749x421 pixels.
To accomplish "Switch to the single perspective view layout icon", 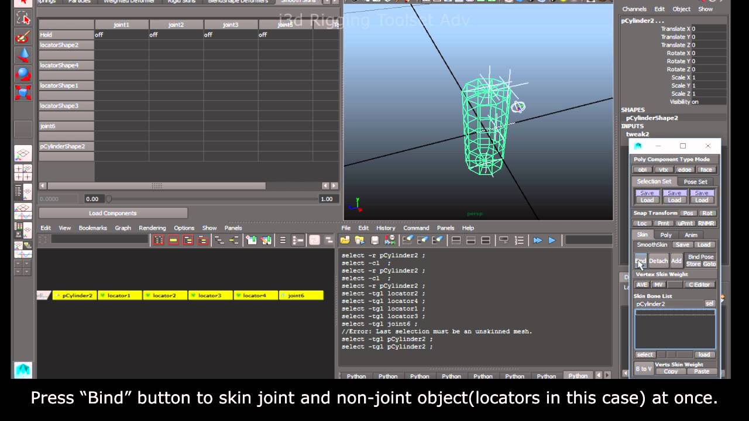I will [x=23, y=154].
